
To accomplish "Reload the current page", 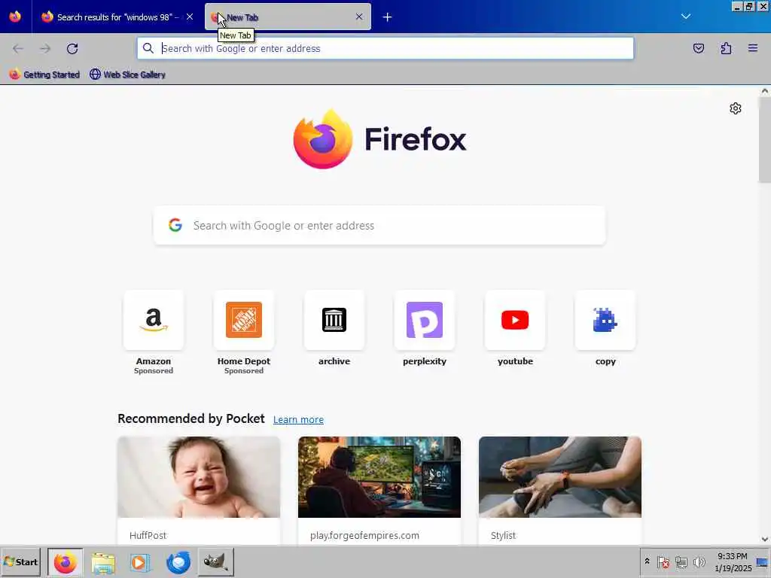I will click(72, 48).
